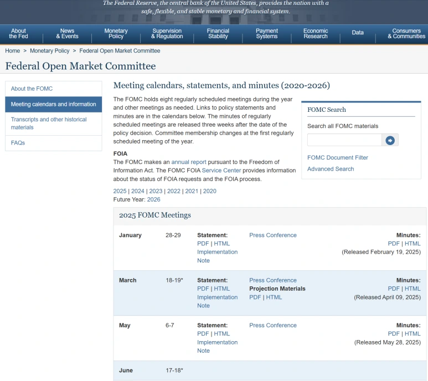
Task: Open FAQs sidebar item
Action: pos(54,143)
